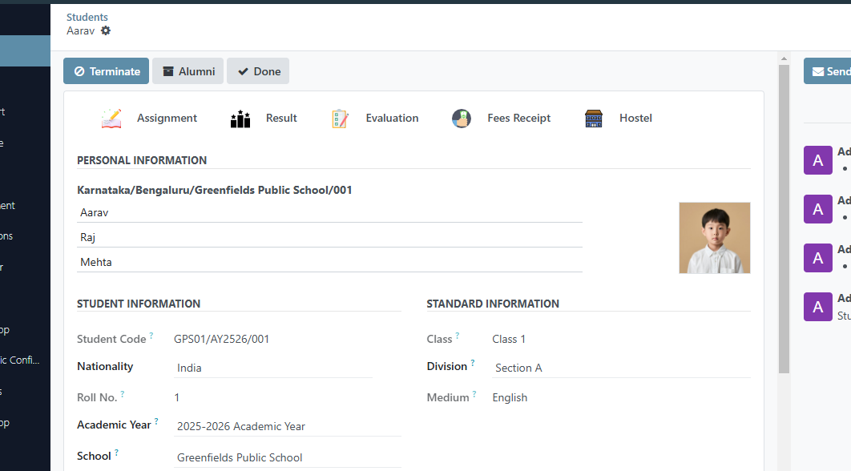Open the School dropdown Greenfields Public School
Screen dimensions: 851x471
coord(288,457)
